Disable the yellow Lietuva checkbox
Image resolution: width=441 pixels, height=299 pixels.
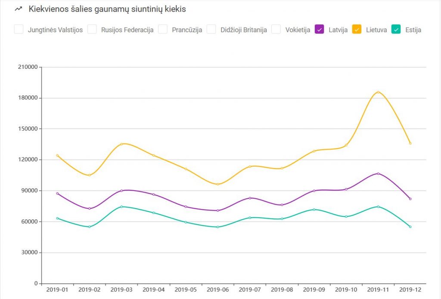coord(357,29)
